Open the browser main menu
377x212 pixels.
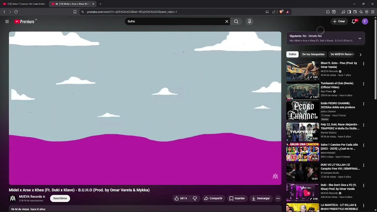[373, 12]
